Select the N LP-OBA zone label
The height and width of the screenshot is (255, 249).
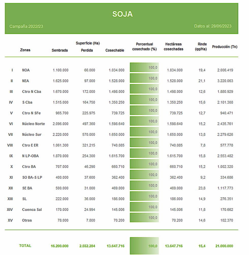pyautogui.click(x=30, y=156)
